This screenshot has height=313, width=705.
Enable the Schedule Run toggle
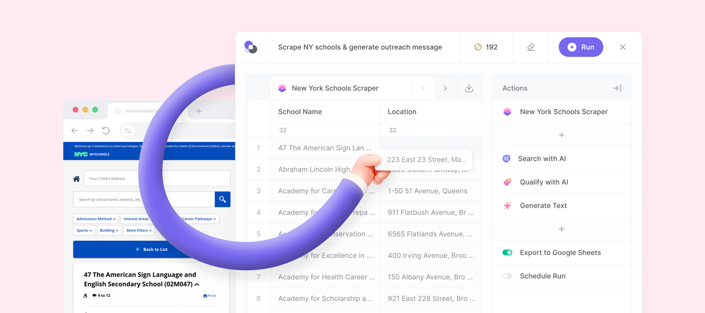507,276
